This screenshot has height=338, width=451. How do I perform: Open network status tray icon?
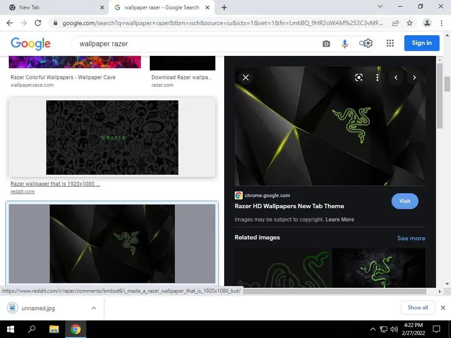384,329
